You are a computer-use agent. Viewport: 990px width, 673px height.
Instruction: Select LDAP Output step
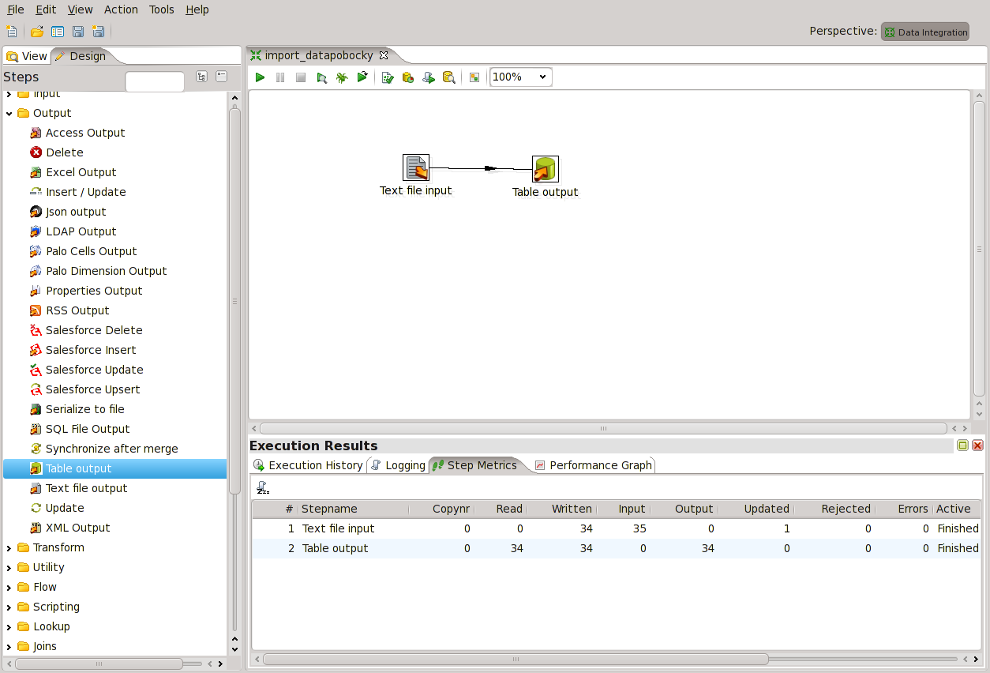[x=73, y=231]
